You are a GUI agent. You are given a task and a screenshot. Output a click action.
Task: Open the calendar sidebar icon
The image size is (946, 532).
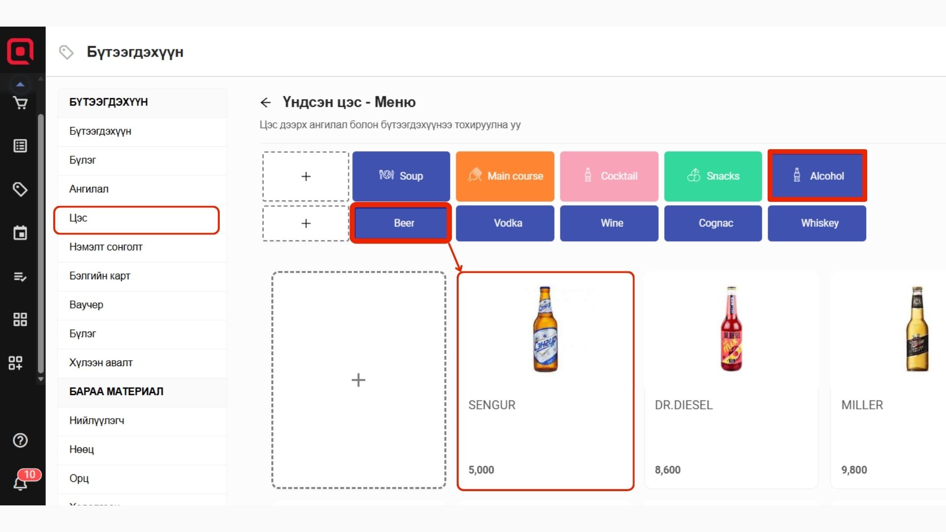[x=20, y=233]
